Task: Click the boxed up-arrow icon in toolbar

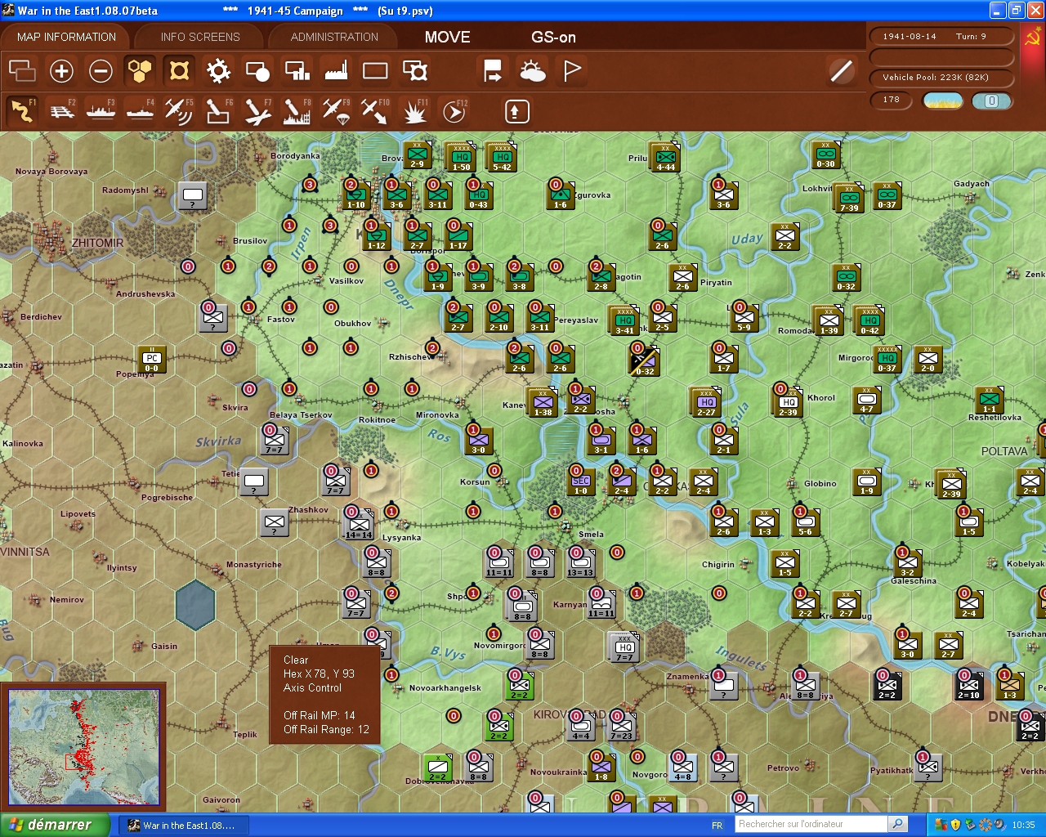Action: click(516, 111)
